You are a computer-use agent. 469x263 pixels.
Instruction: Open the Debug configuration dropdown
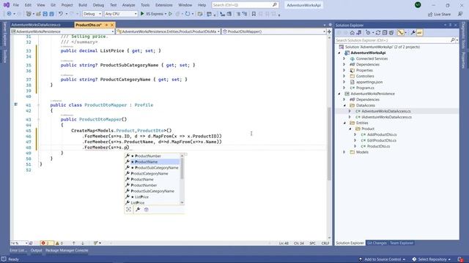[x=92, y=14]
